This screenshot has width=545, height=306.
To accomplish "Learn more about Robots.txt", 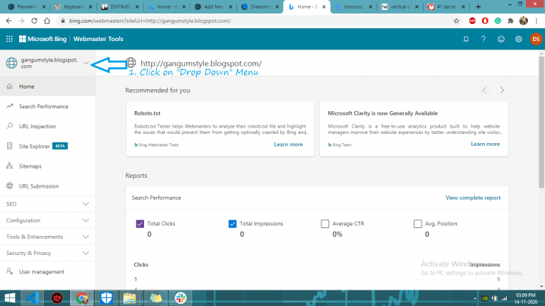I will (x=288, y=144).
